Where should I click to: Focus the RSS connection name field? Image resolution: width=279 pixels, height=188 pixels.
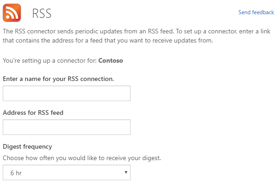point(67,93)
